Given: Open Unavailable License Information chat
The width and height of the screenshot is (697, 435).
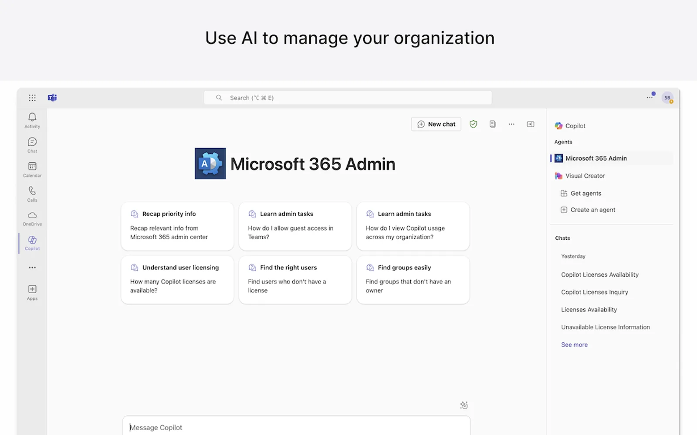Looking at the screenshot, I should (x=606, y=327).
